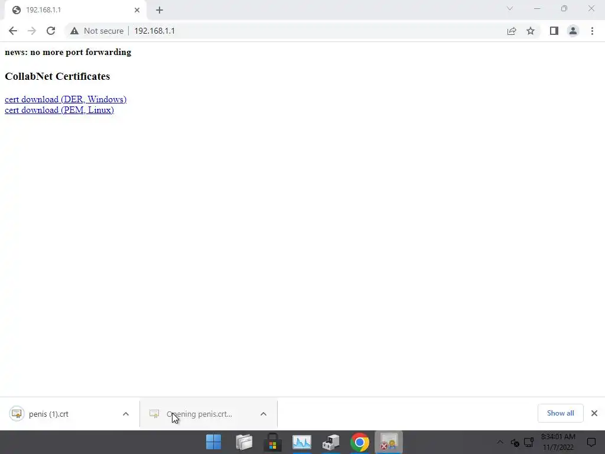605x454 pixels.
Task: Click the CollabNet Certificates heading
Action: (x=57, y=76)
